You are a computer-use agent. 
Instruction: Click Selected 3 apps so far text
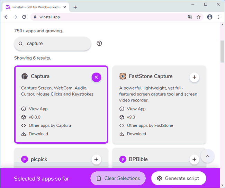pyautogui.click(x=42, y=179)
